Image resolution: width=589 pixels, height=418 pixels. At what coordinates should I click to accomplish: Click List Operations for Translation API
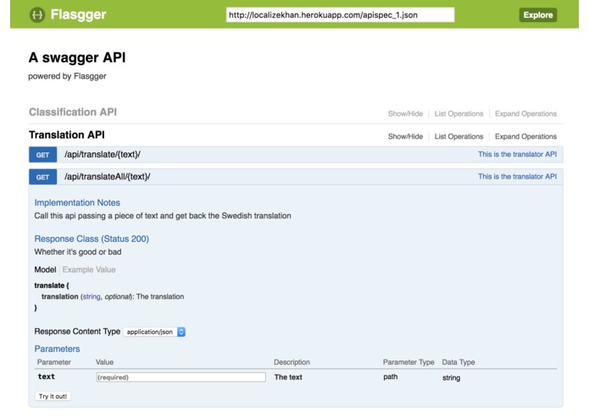458,136
